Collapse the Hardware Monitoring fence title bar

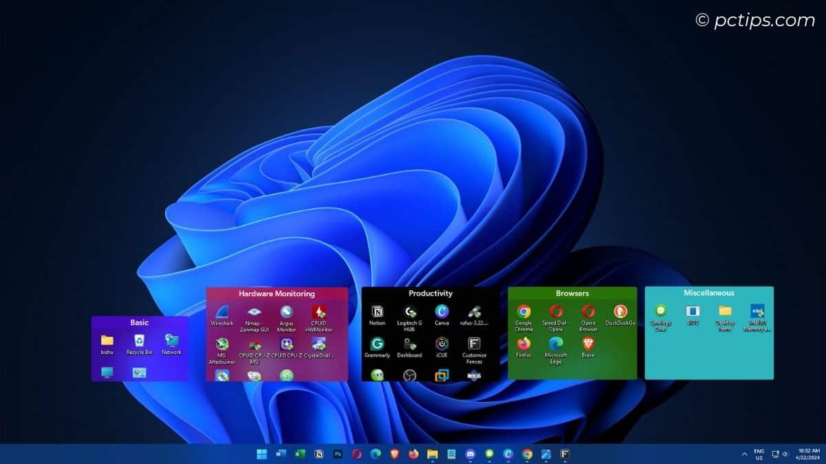[275, 293]
